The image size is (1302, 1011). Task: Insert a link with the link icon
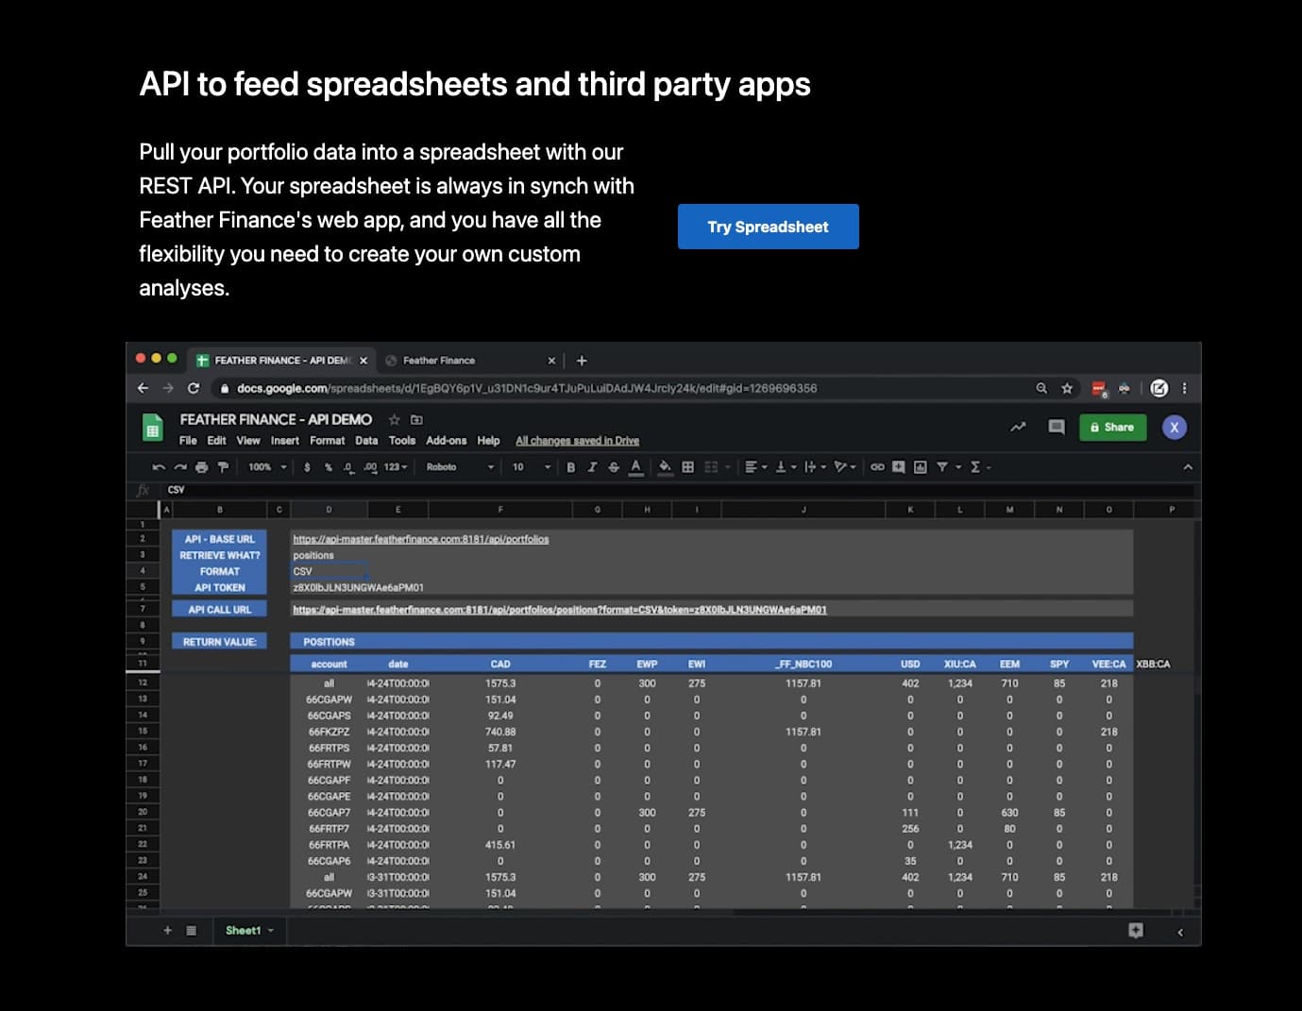877,467
